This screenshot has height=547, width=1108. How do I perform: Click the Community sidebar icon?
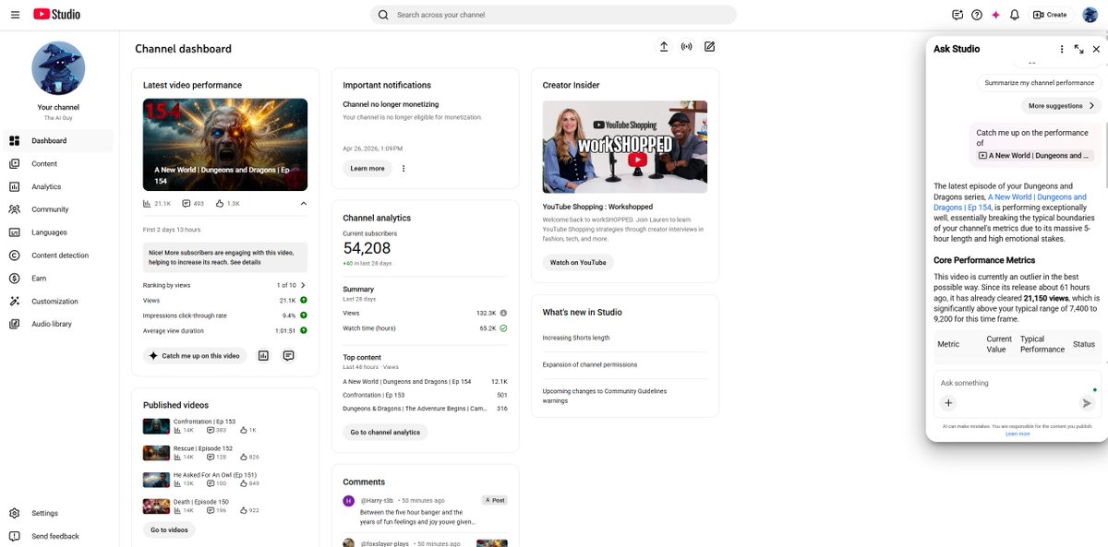[14, 209]
